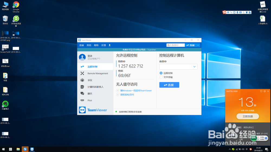Click the green 20% memory ball
271x152 pixels.
[254, 138]
